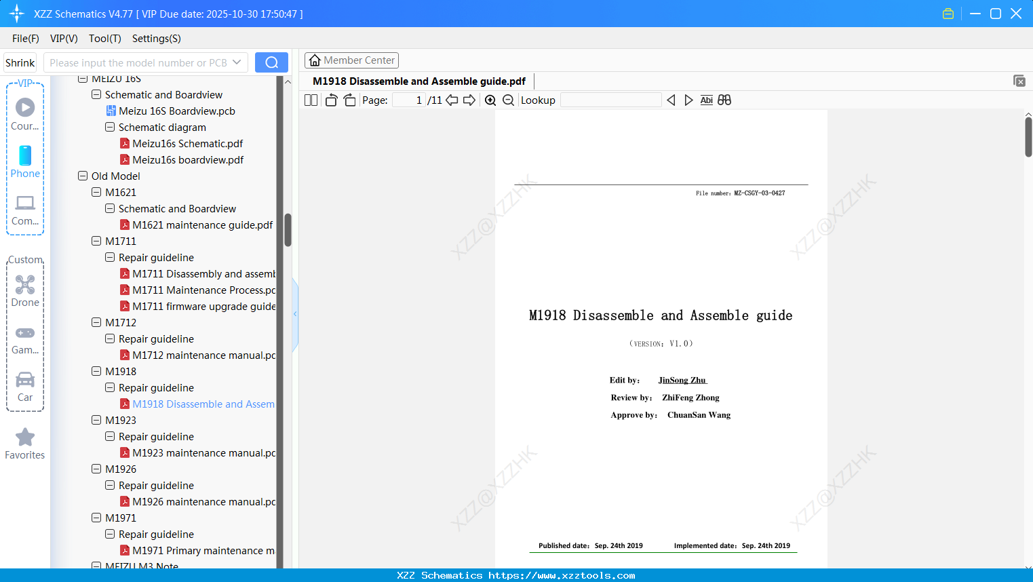The image size is (1033, 582).
Task: Zoom out of the PDF
Action: (x=508, y=100)
